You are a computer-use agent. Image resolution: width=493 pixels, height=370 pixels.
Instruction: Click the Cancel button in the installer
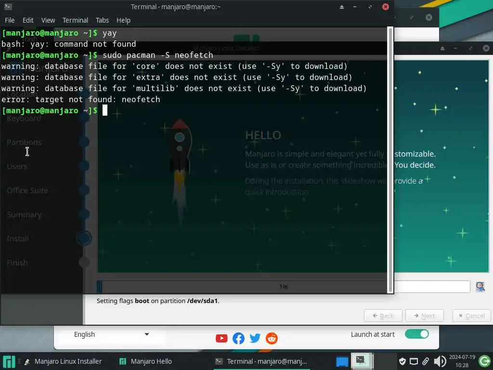click(x=472, y=316)
